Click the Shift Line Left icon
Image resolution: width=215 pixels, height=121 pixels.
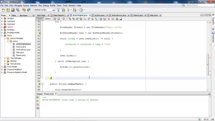[x=101, y=19]
